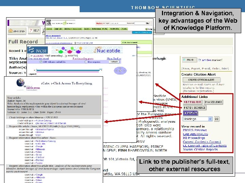Request article through Infotrieve link
Viewport: 245px width, 183px height.
[x=40, y=132]
